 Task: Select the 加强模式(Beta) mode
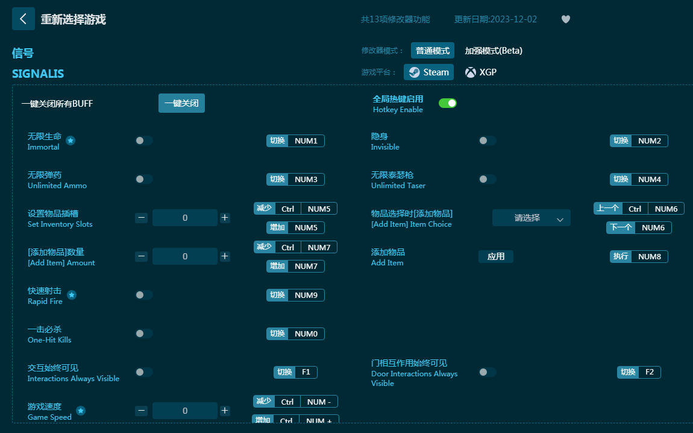(x=493, y=51)
